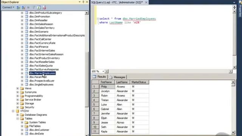Collapse the query outline box beside select
Viewport: 242px width, 136px height.
(98, 19)
